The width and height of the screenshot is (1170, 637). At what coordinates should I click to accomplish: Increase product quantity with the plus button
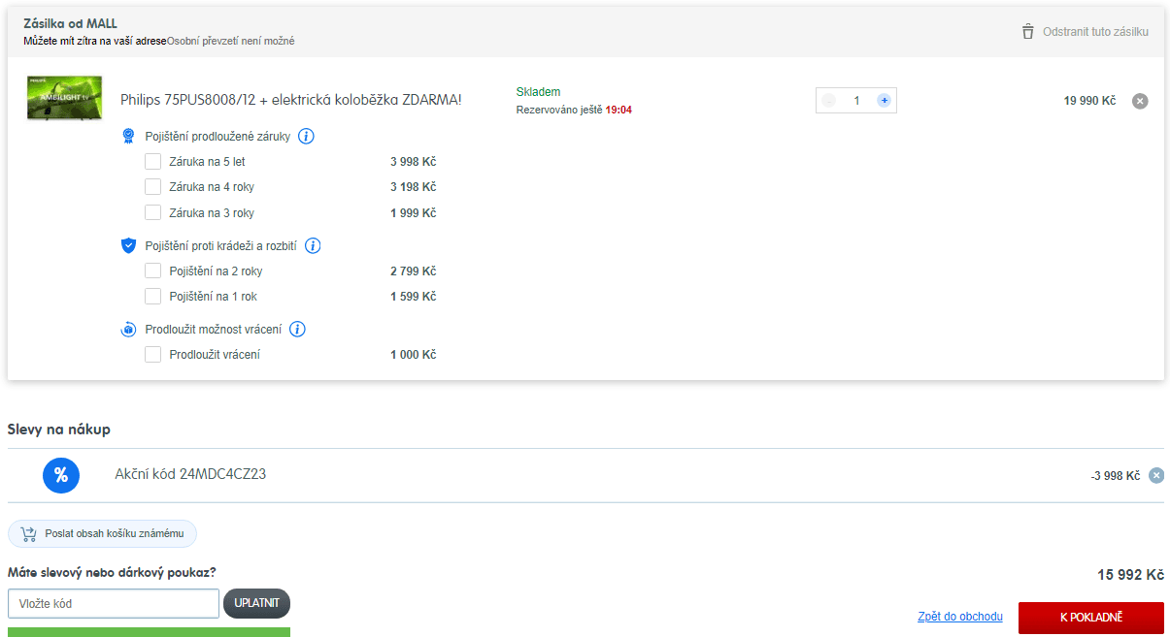coord(884,101)
